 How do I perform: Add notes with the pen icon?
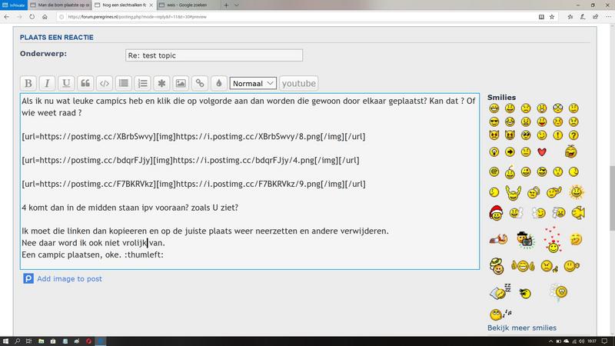point(583,17)
